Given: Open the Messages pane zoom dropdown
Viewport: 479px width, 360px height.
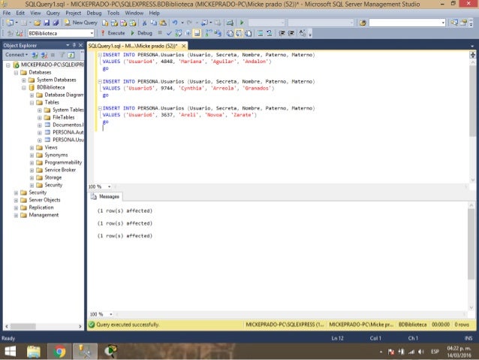Looking at the screenshot, I should (x=111, y=314).
